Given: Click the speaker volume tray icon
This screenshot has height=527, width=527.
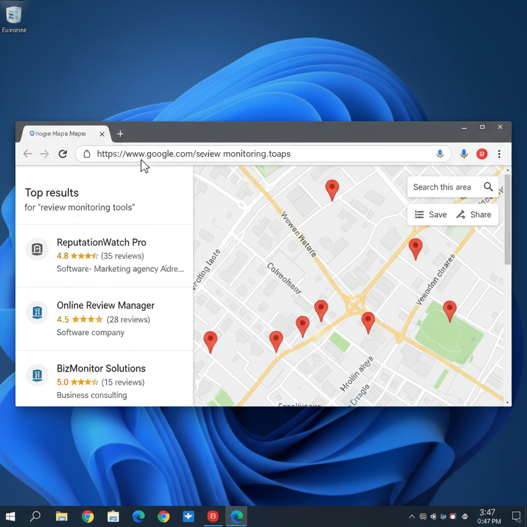Looking at the screenshot, I should (x=433, y=517).
